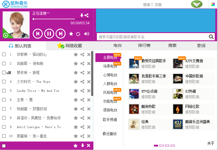The image size is (218, 150).
Task: Switch to the 搜索 tab
Action: 172,45
